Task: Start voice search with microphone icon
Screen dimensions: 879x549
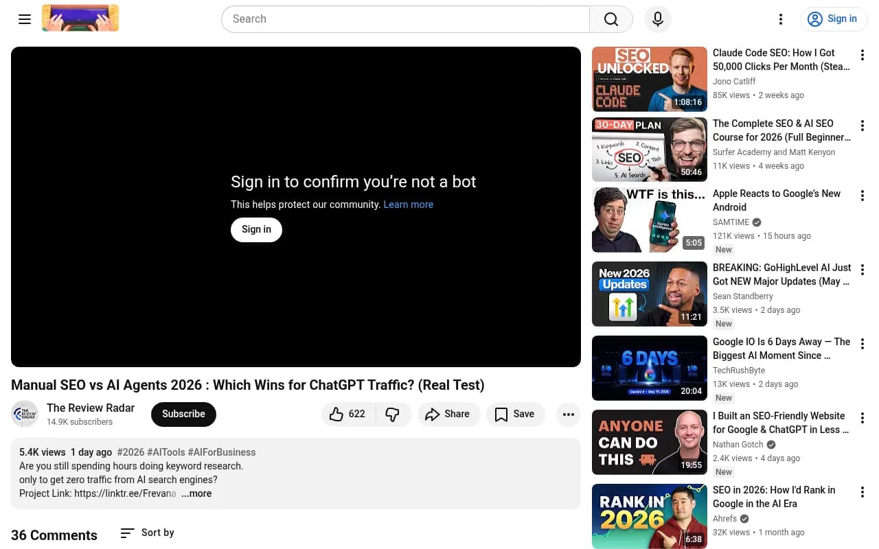Action: point(658,19)
